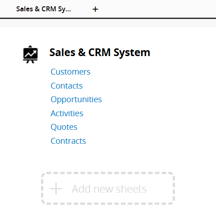Open the Activities sheet
Viewport: 216px width, 222px height.
(x=67, y=113)
